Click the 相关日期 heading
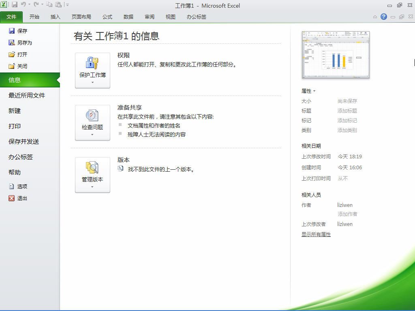Viewport: 415px width, 311px height. pyautogui.click(x=311, y=146)
